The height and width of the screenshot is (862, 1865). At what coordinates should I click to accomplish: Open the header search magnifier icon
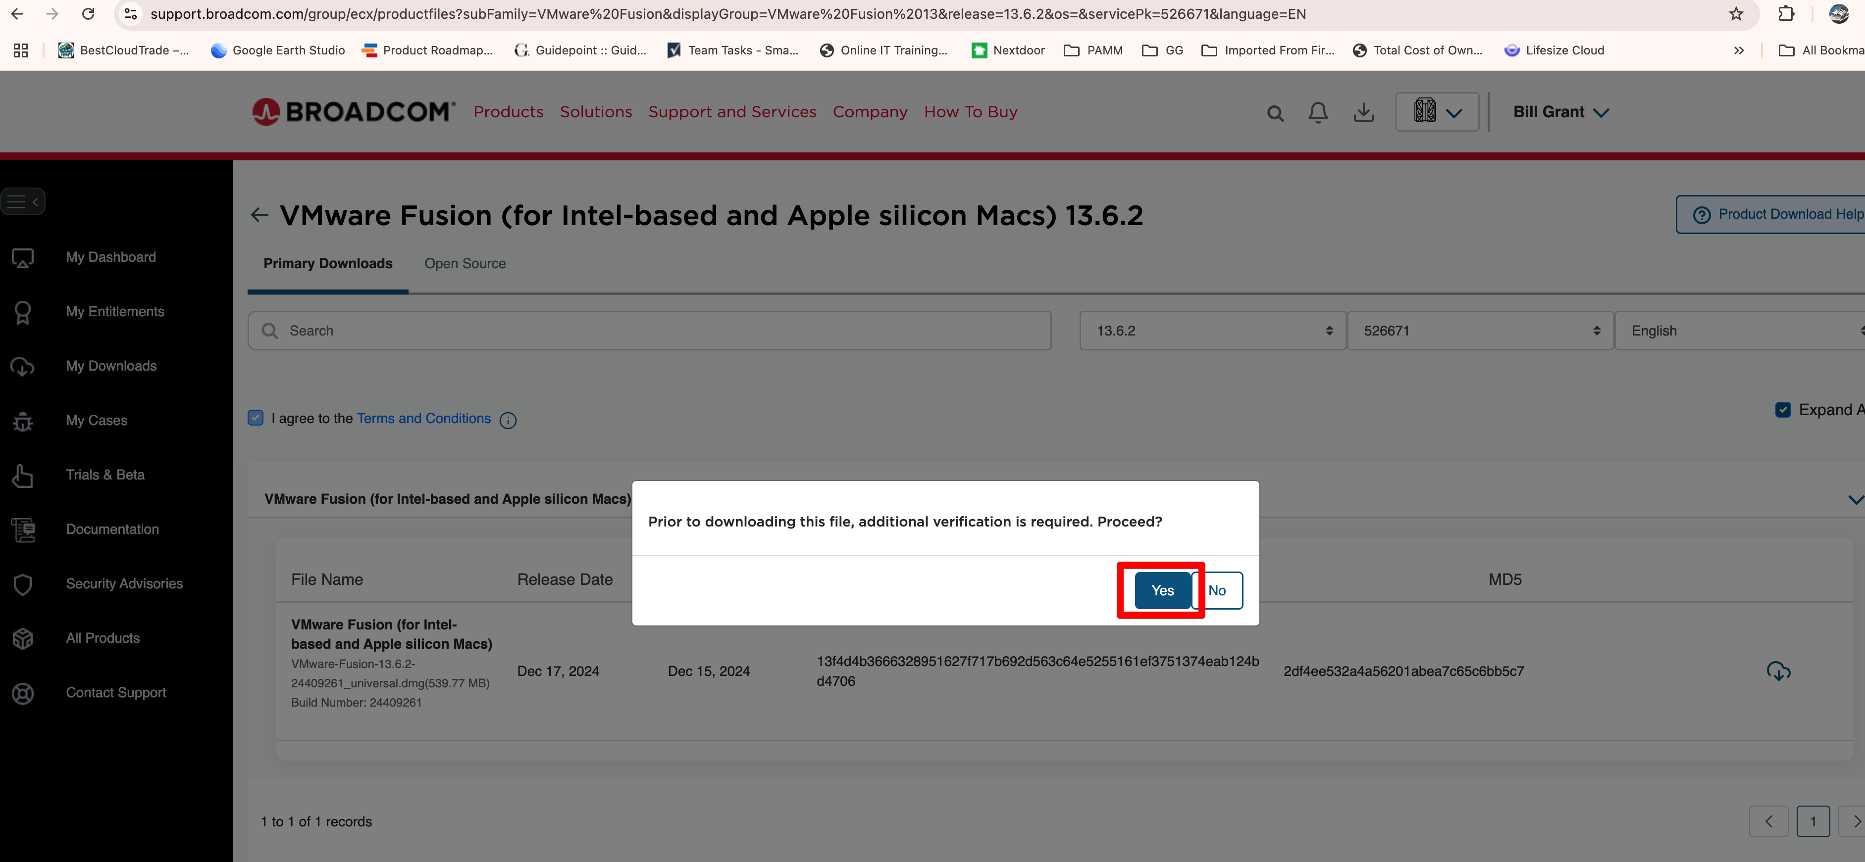pos(1275,113)
